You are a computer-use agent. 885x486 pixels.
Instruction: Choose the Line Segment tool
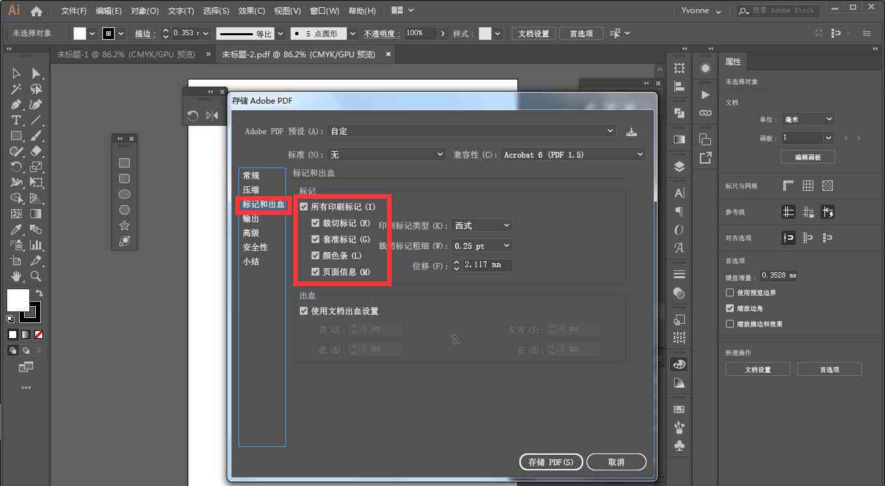coord(36,120)
